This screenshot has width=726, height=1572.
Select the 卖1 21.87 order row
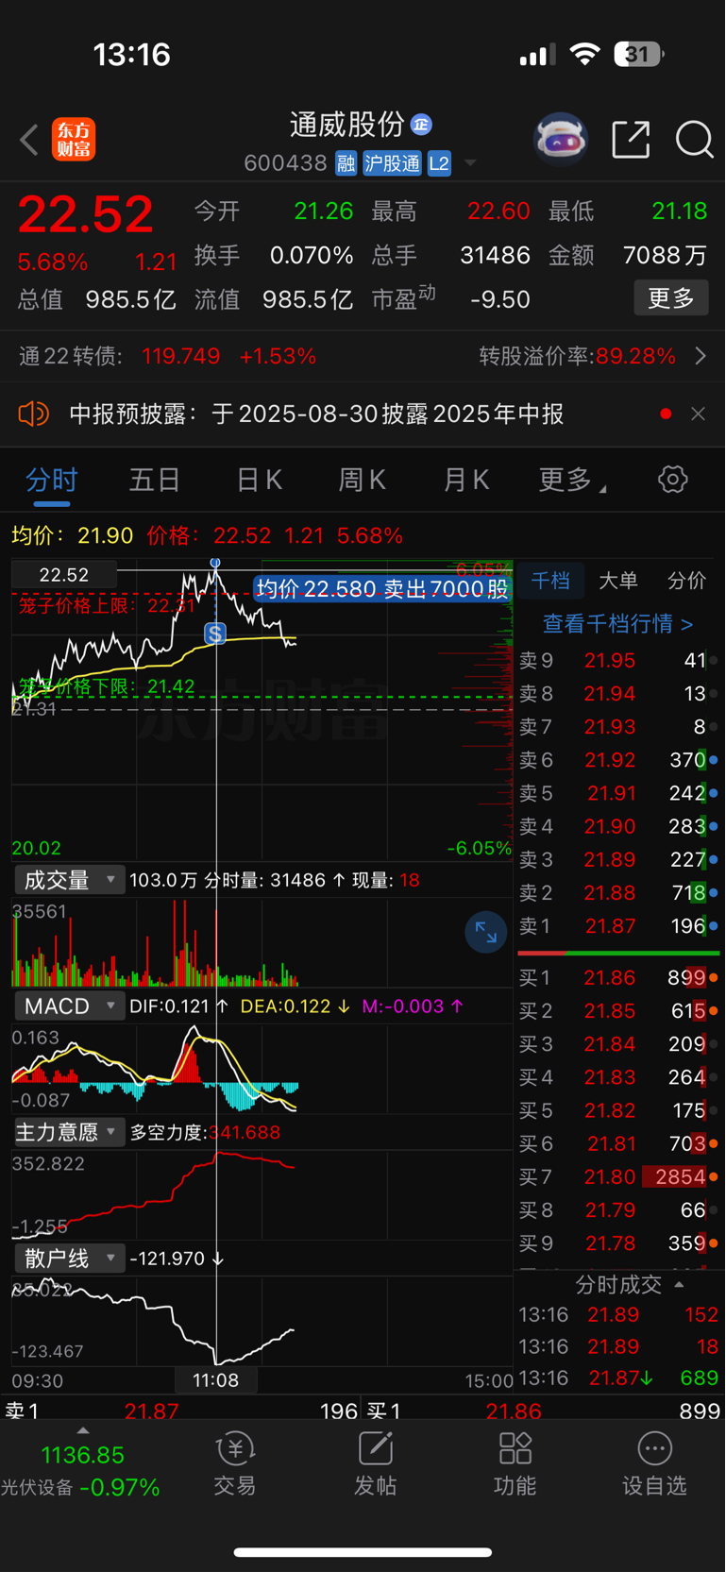tap(618, 926)
